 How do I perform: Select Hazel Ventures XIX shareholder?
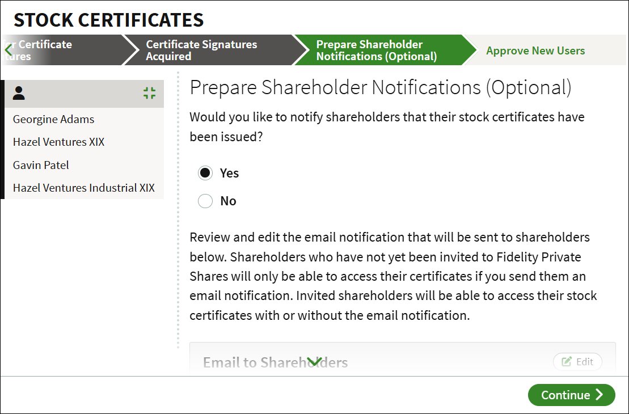58,142
